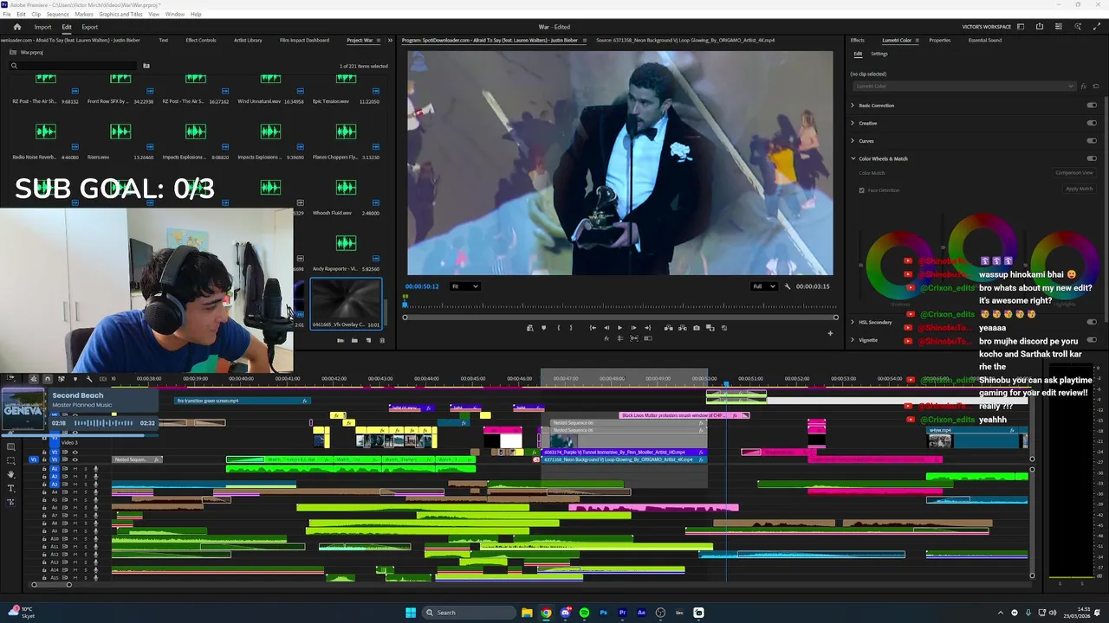Open the Quick Export share icon

click(1040, 27)
